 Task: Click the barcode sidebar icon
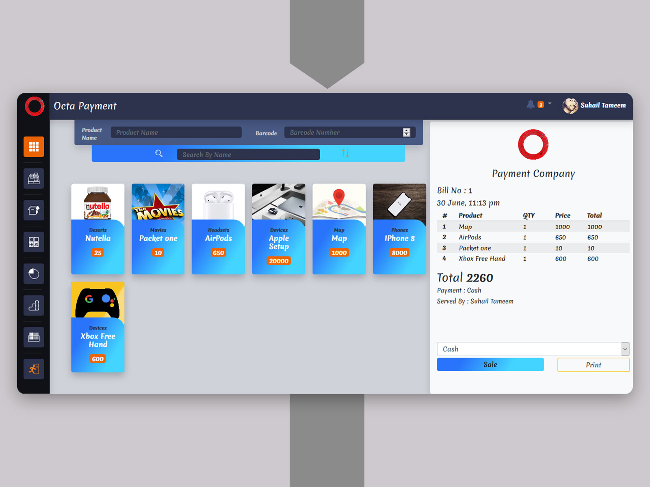pos(34,337)
